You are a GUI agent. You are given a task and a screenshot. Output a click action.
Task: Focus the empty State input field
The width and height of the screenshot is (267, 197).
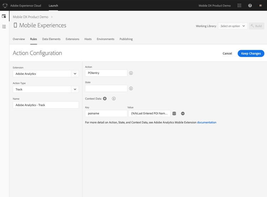pos(106,89)
